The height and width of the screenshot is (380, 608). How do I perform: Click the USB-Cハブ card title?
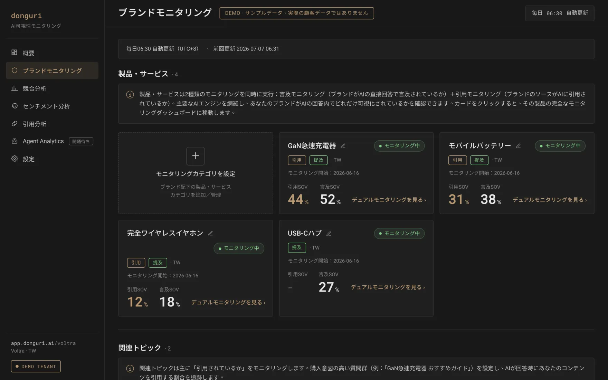305,233
